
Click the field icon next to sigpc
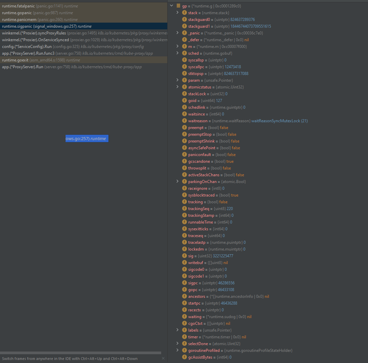click(x=185, y=283)
